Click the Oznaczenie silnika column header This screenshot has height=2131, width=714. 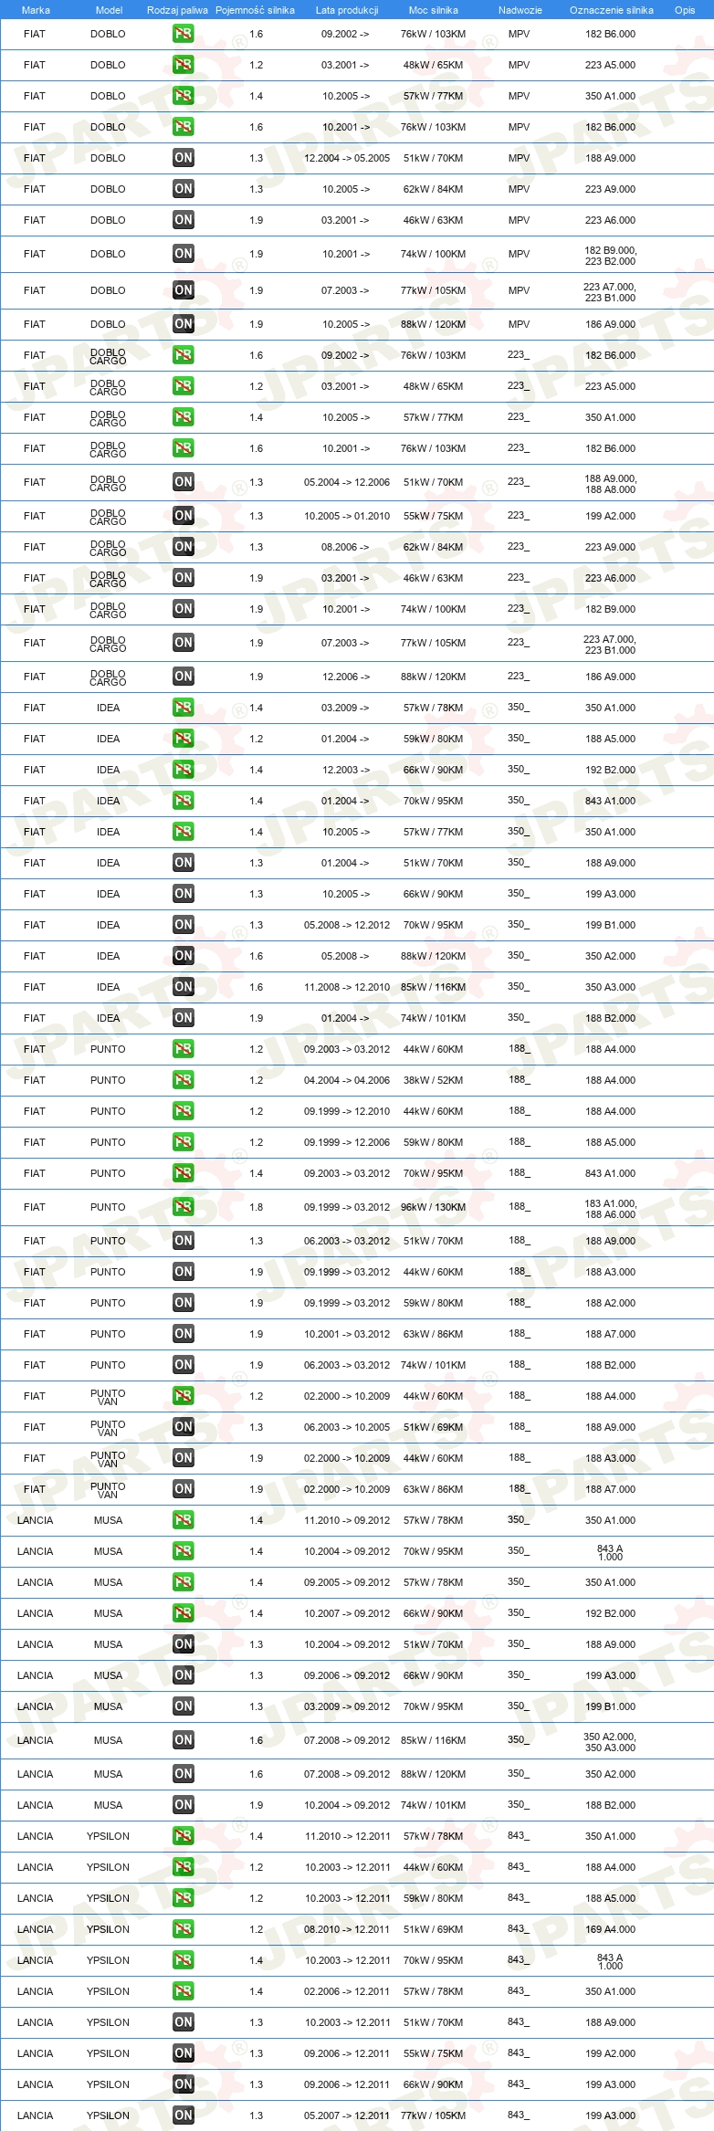612,10
